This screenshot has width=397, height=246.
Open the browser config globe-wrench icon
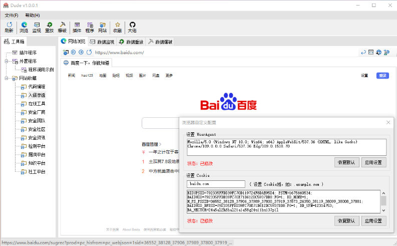379,53
